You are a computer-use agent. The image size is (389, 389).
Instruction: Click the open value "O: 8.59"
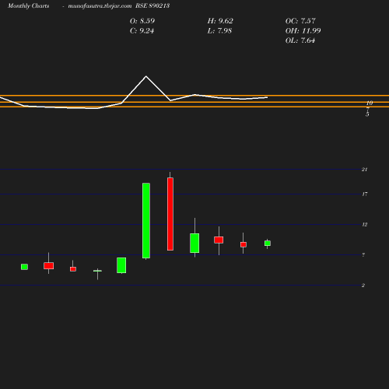pos(142,21)
